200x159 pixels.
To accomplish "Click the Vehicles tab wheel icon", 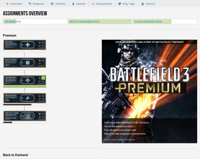I will click(x=52, y=4).
